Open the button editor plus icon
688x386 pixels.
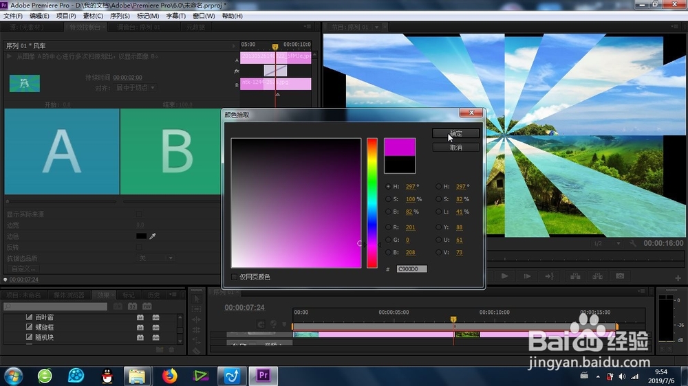[678, 278]
